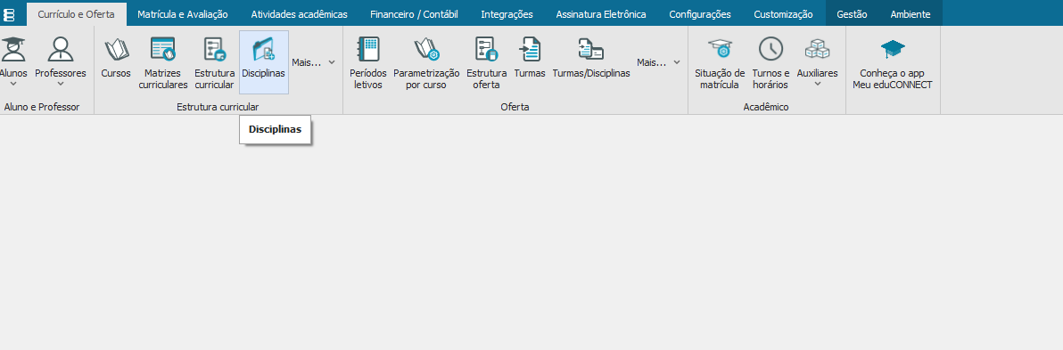This screenshot has height=350, width=1063.
Task: Open Meu eduCONNECT graduation cap icon
Action: pos(893,49)
